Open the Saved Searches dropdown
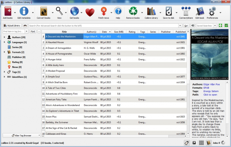Viewport: 231px width, 147px height. tap(215, 26)
